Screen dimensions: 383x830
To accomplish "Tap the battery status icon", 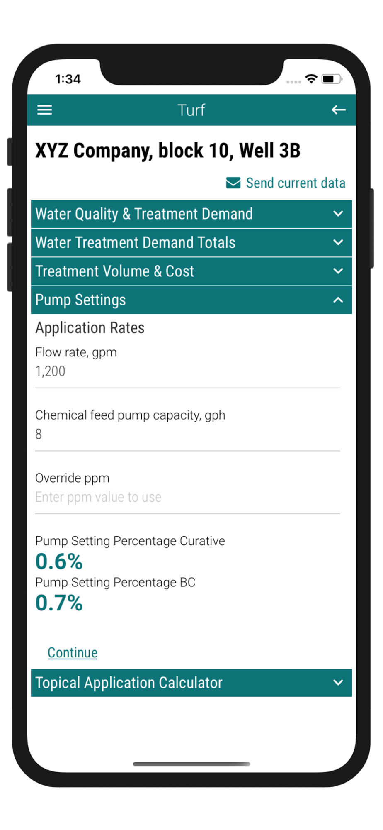I will pyautogui.click(x=332, y=79).
